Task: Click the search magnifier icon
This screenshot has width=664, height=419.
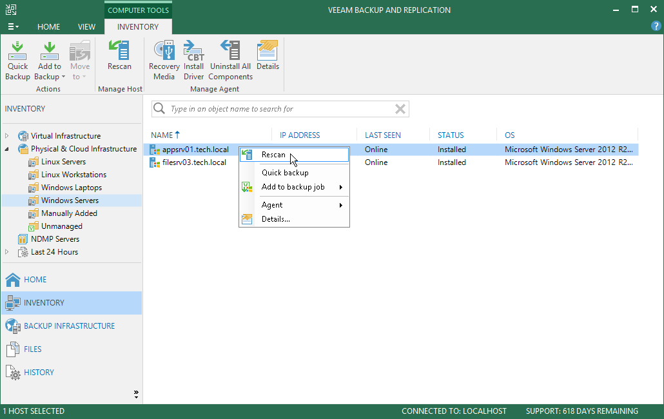Action: [x=159, y=109]
